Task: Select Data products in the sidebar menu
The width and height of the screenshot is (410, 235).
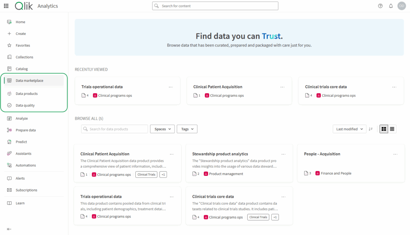Action: (9, 93)
